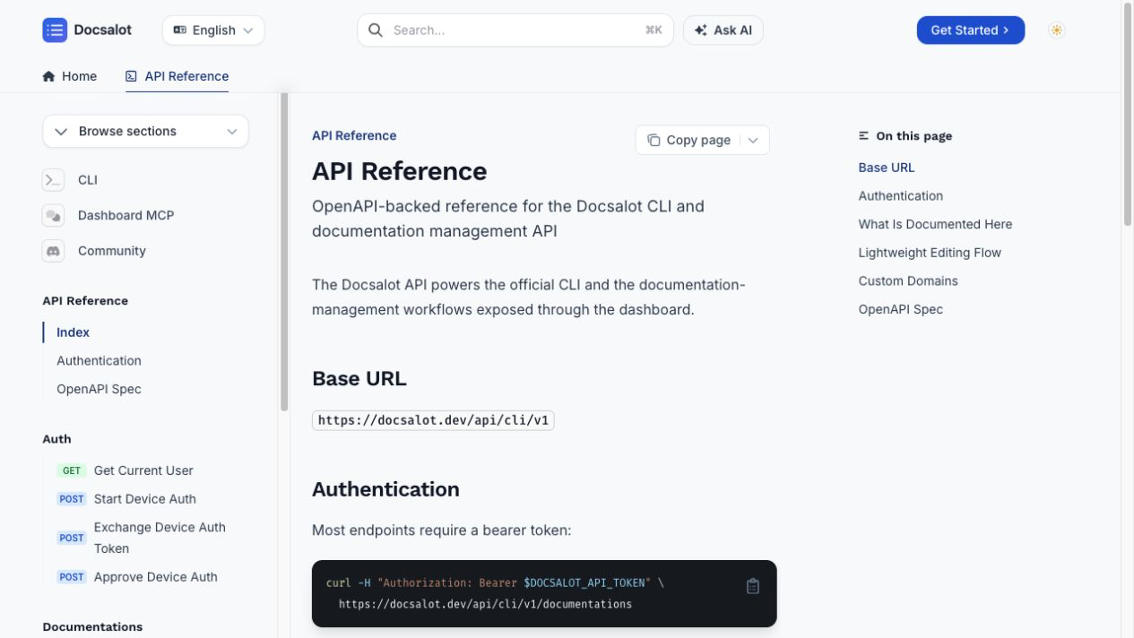Open Authentication in the sidebar
This screenshot has width=1134, height=638.
[99, 360]
